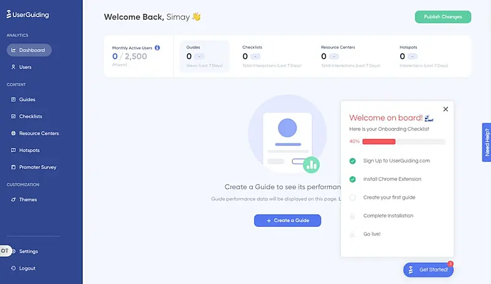Click 'Create your first guide' checklist item
The width and height of the screenshot is (491, 284).
(389, 198)
